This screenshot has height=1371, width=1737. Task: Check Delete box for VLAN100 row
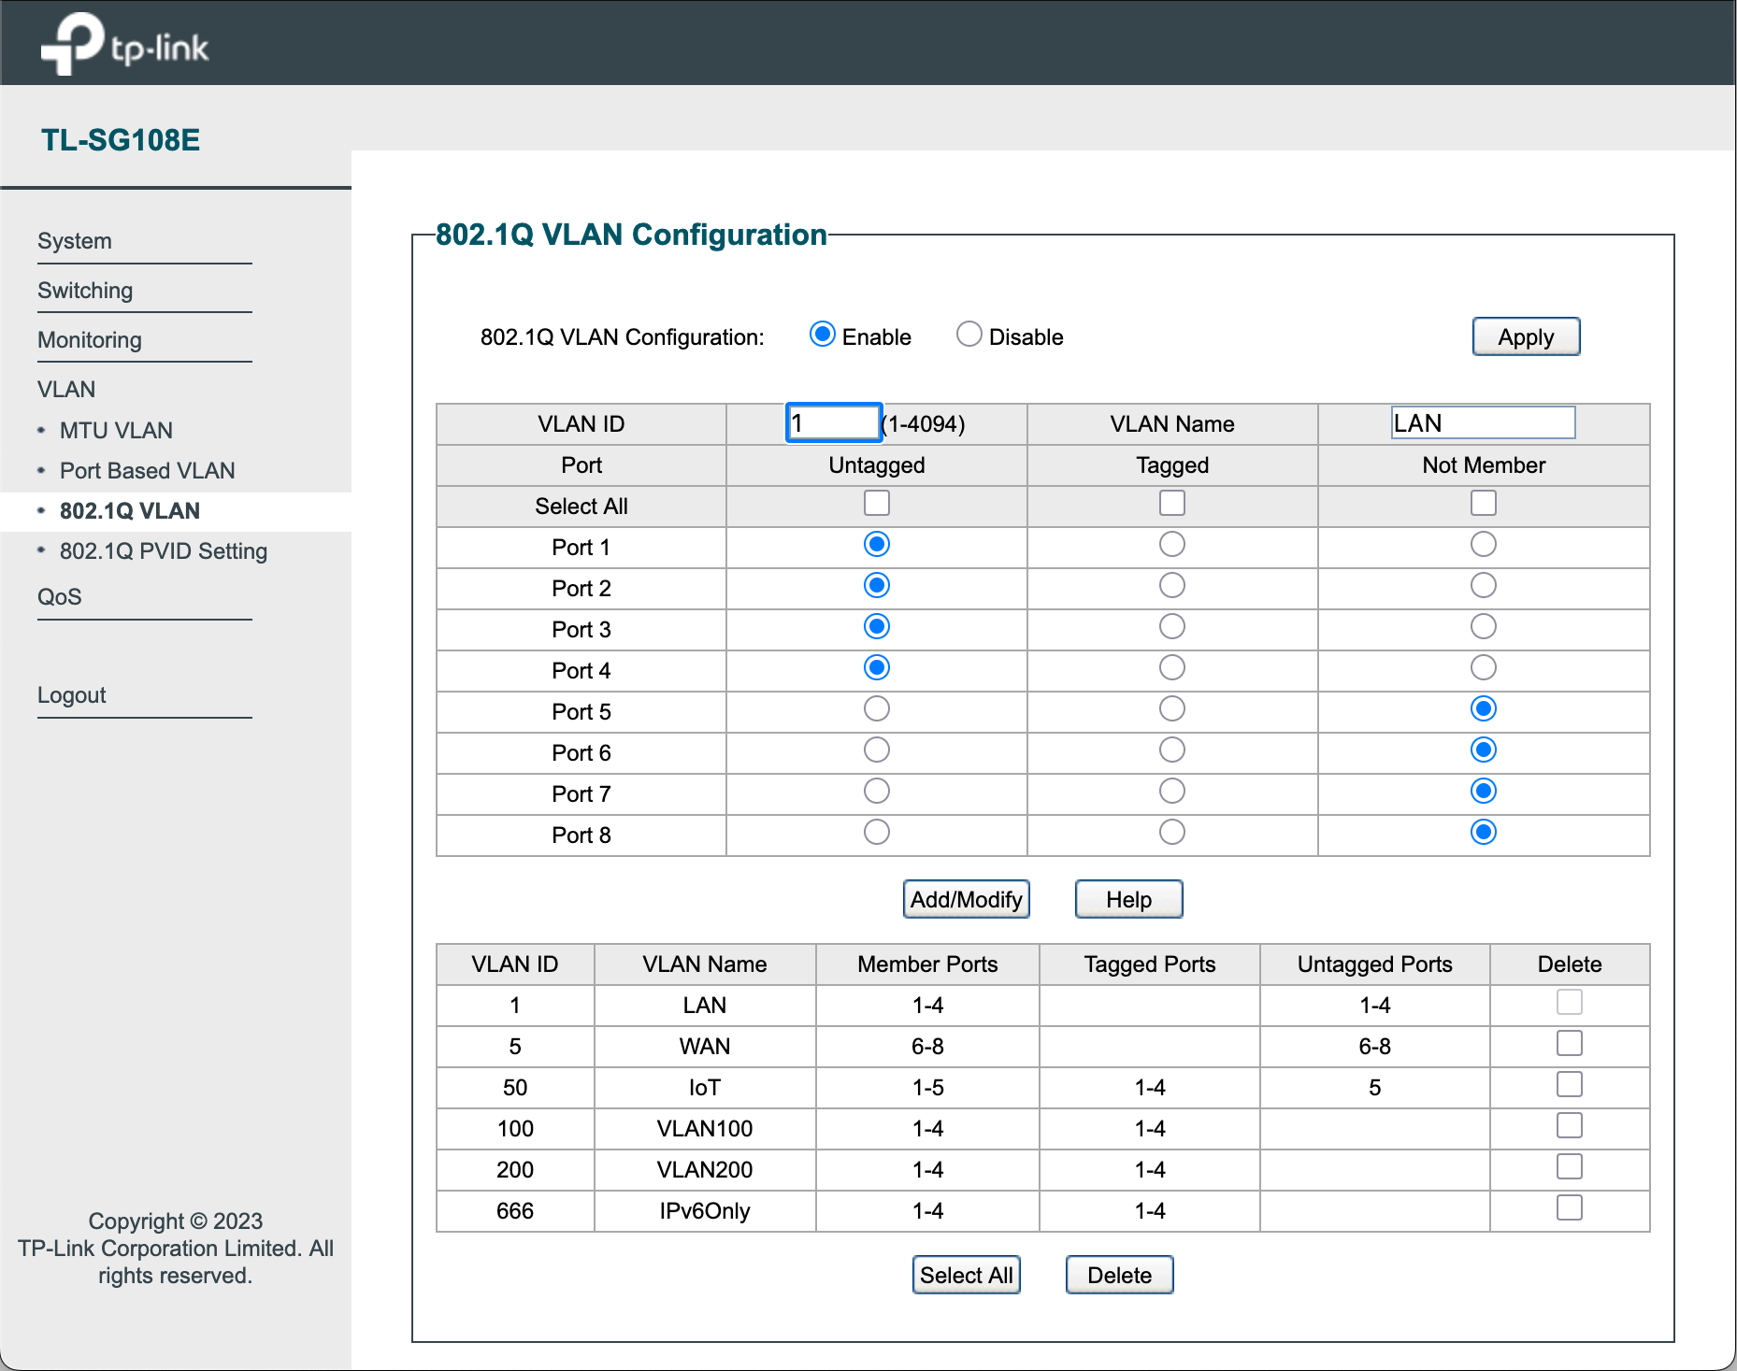[1570, 1126]
